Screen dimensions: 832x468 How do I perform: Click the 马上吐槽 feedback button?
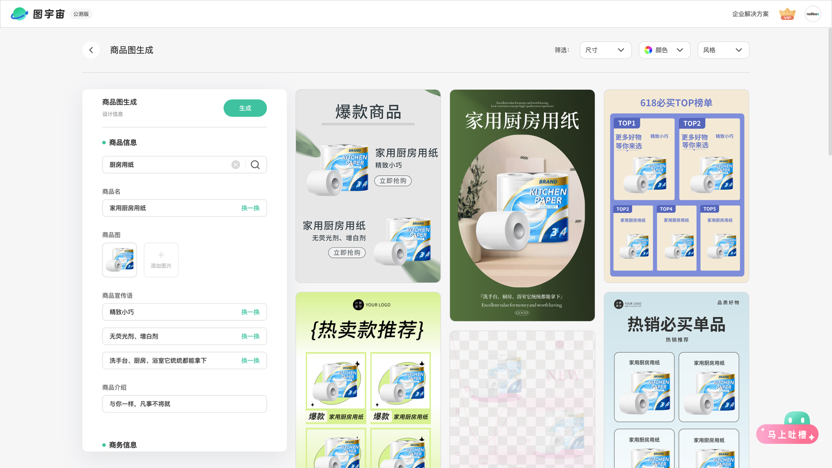coord(787,435)
